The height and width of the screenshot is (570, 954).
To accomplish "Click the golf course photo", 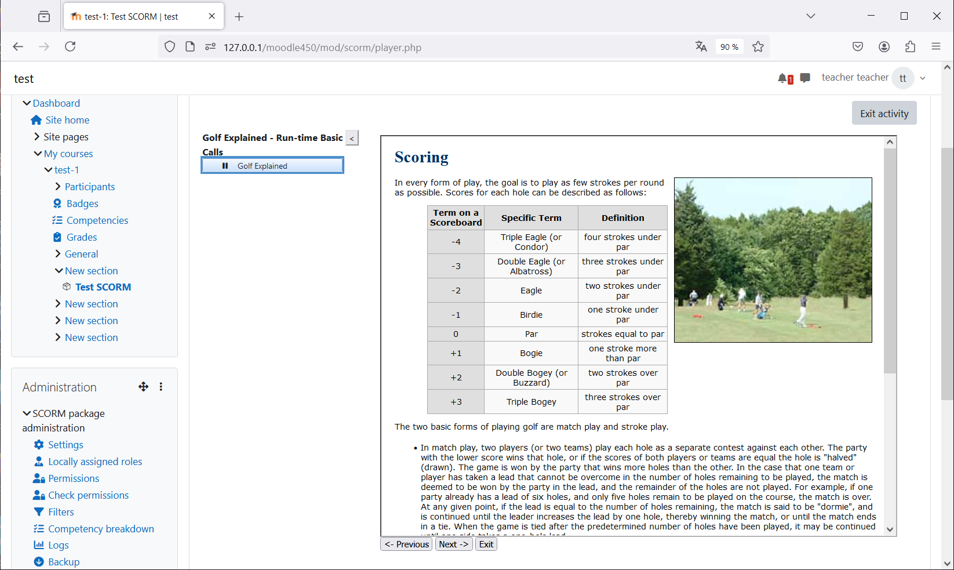I will click(773, 260).
